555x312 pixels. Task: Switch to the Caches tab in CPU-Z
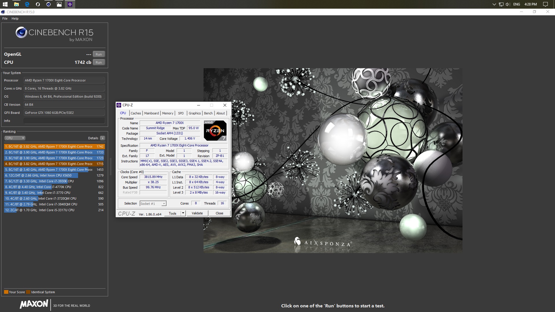click(136, 113)
